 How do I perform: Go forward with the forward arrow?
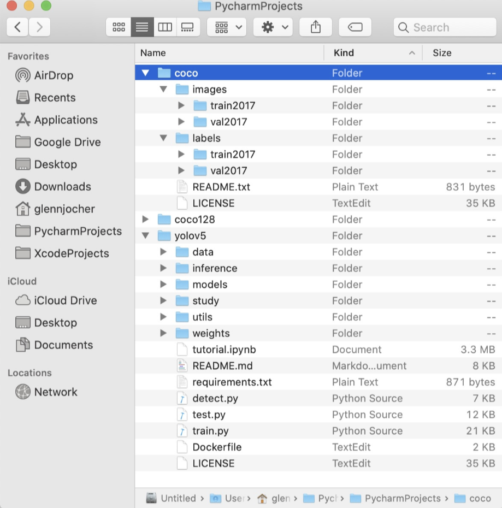point(39,27)
